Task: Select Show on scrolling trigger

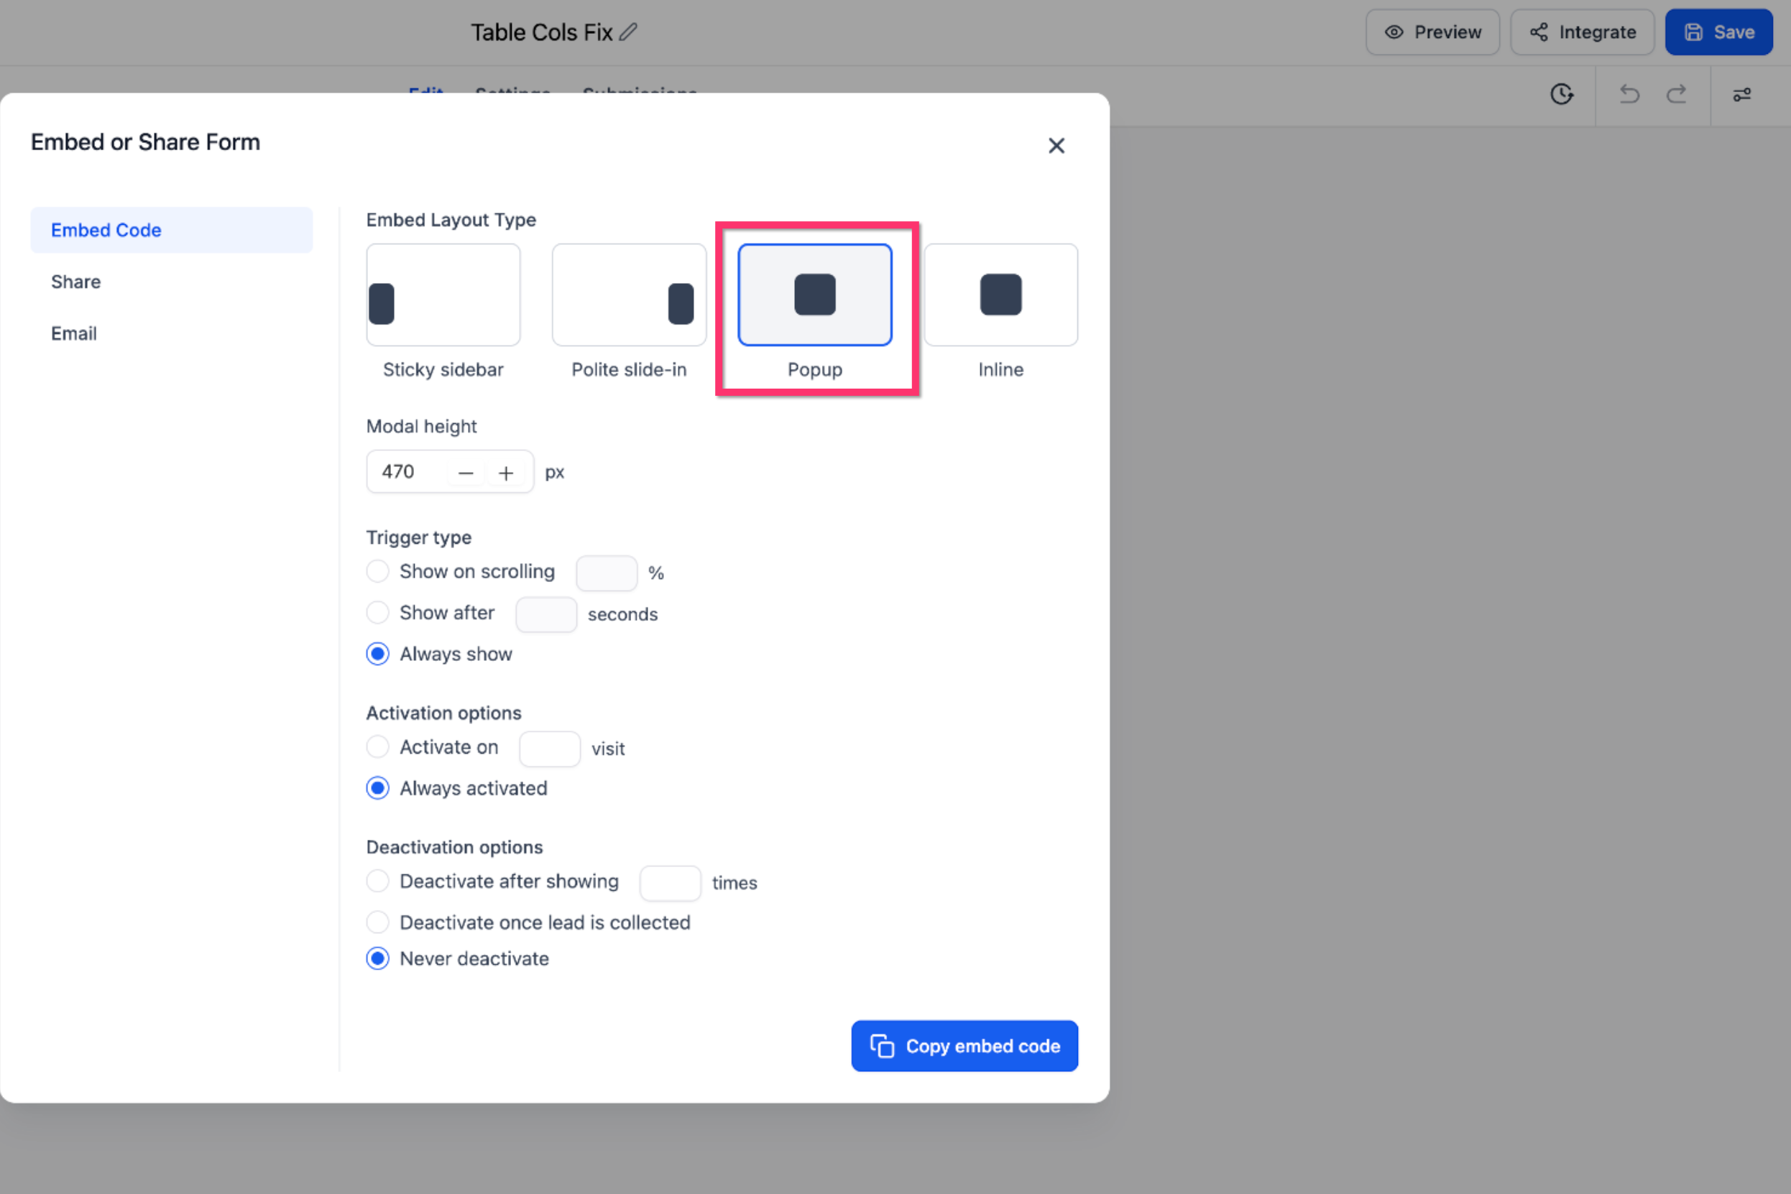Action: [378, 571]
